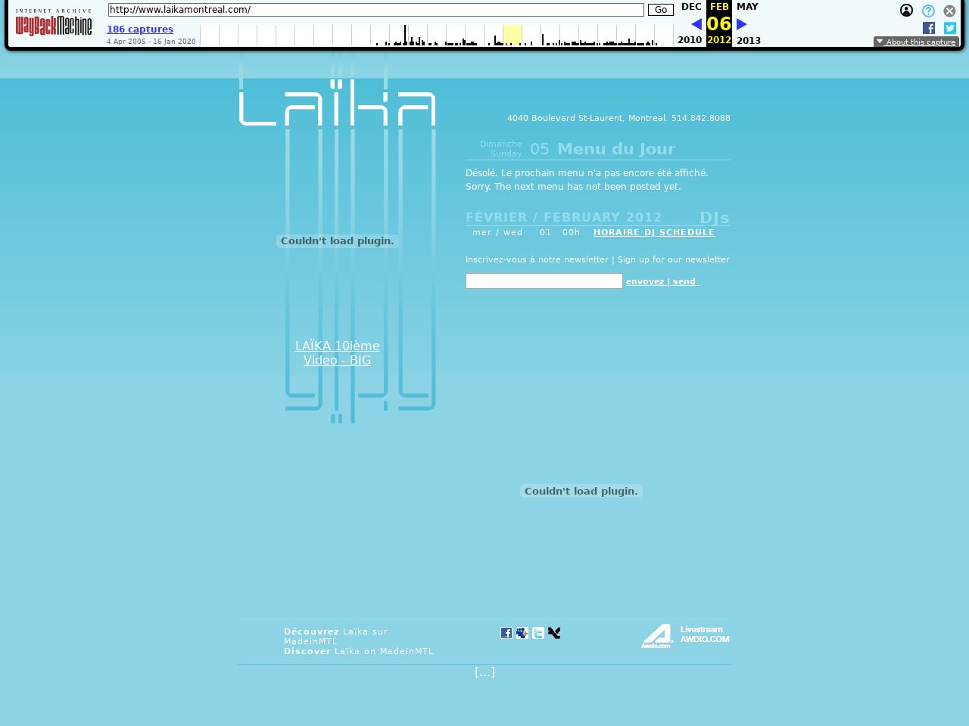The width and height of the screenshot is (969, 726).
Task: Click the Wayback Machine logo
Action: coord(53,23)
